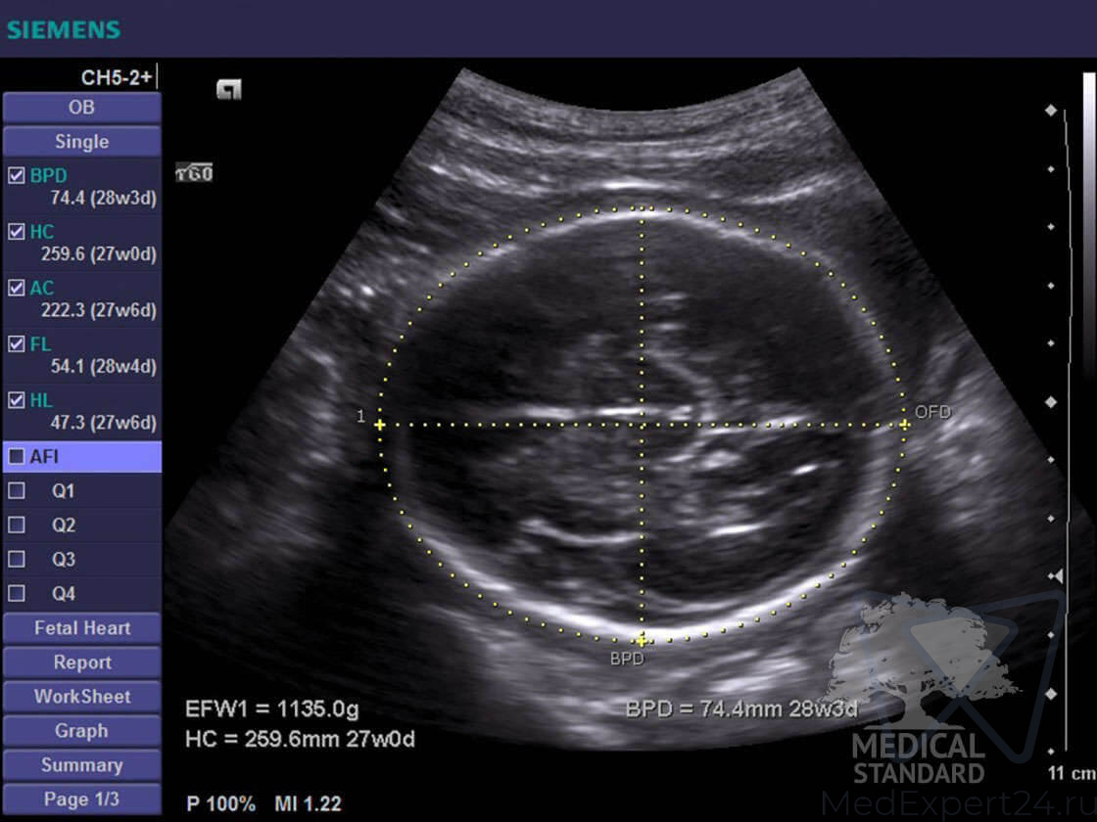Click the top diamond depth scale marker
This screenshot has height=822, width=1097.
coord(1051,111)
